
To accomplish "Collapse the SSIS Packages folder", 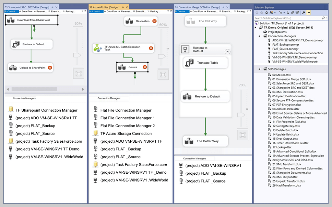I will coord(260,69).
